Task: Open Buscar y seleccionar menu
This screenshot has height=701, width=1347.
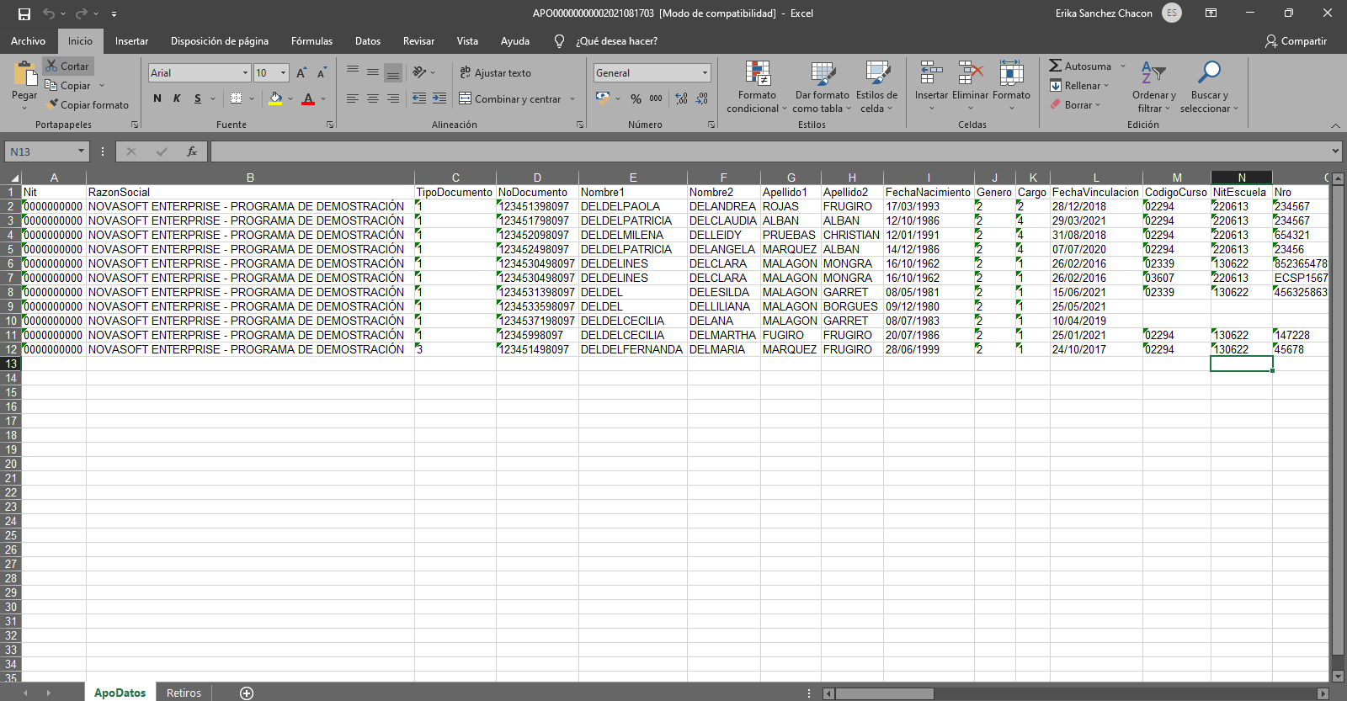Action: point(1209,87)
